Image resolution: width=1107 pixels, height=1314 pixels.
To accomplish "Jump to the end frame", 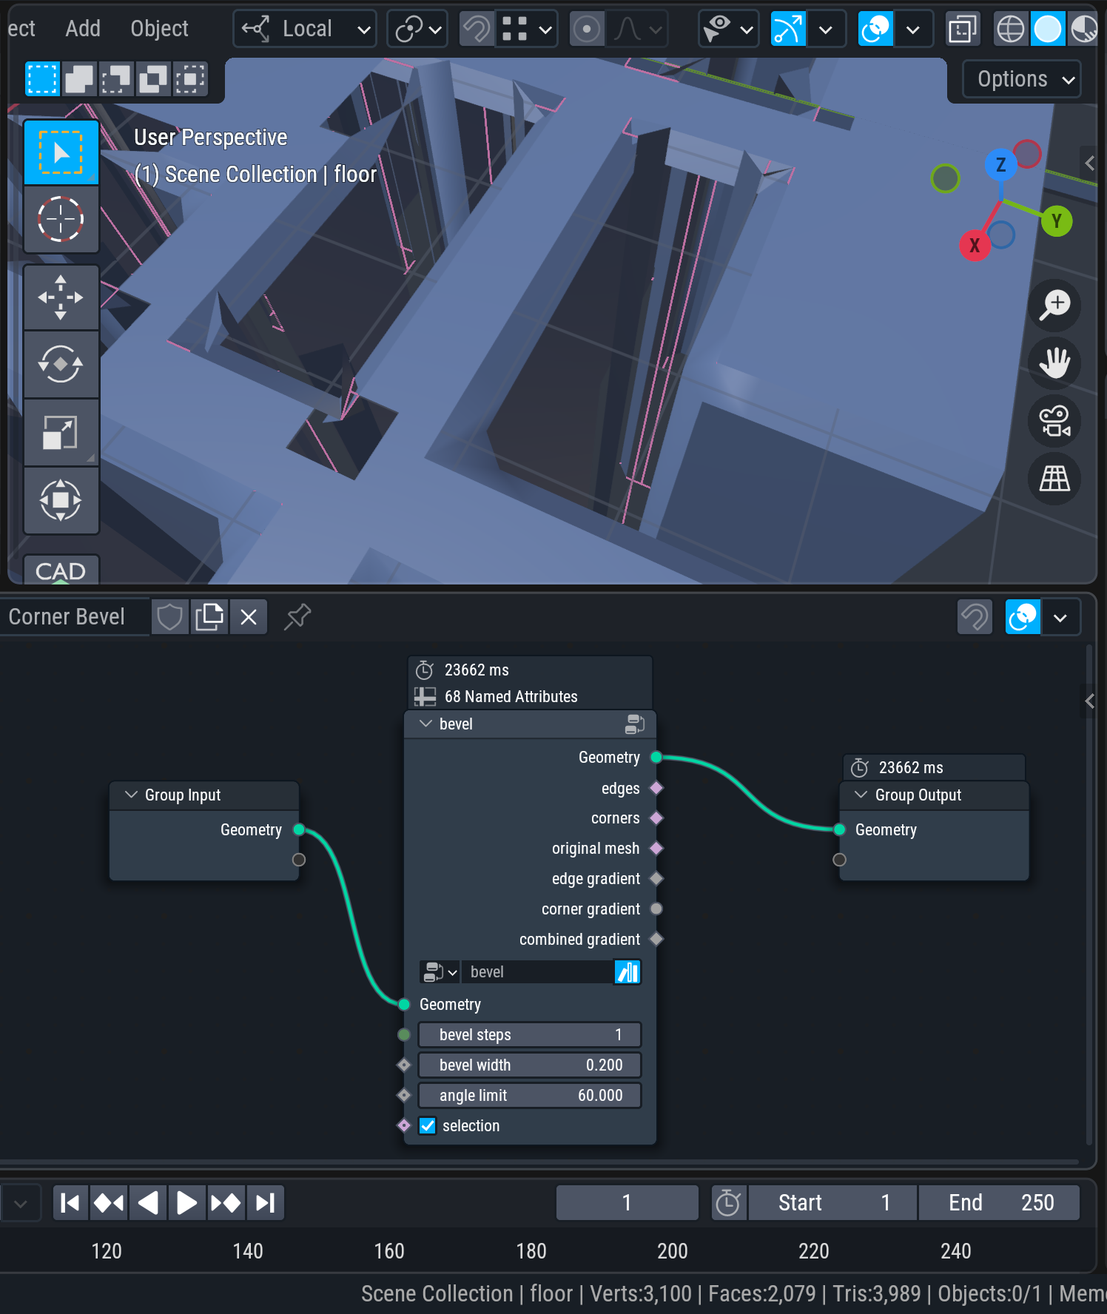I will (x=265, y=1202).
